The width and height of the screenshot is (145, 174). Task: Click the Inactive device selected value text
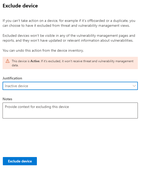16,86
